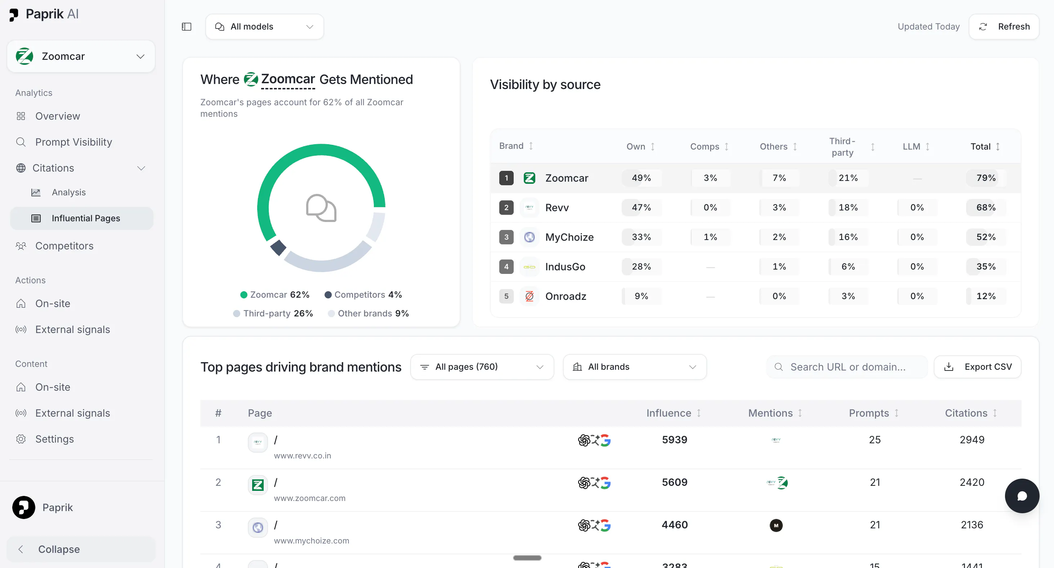Viewport: 1054px width, 568px height.
Task: Open Citations Analysis page
Action: pos(68,192)
